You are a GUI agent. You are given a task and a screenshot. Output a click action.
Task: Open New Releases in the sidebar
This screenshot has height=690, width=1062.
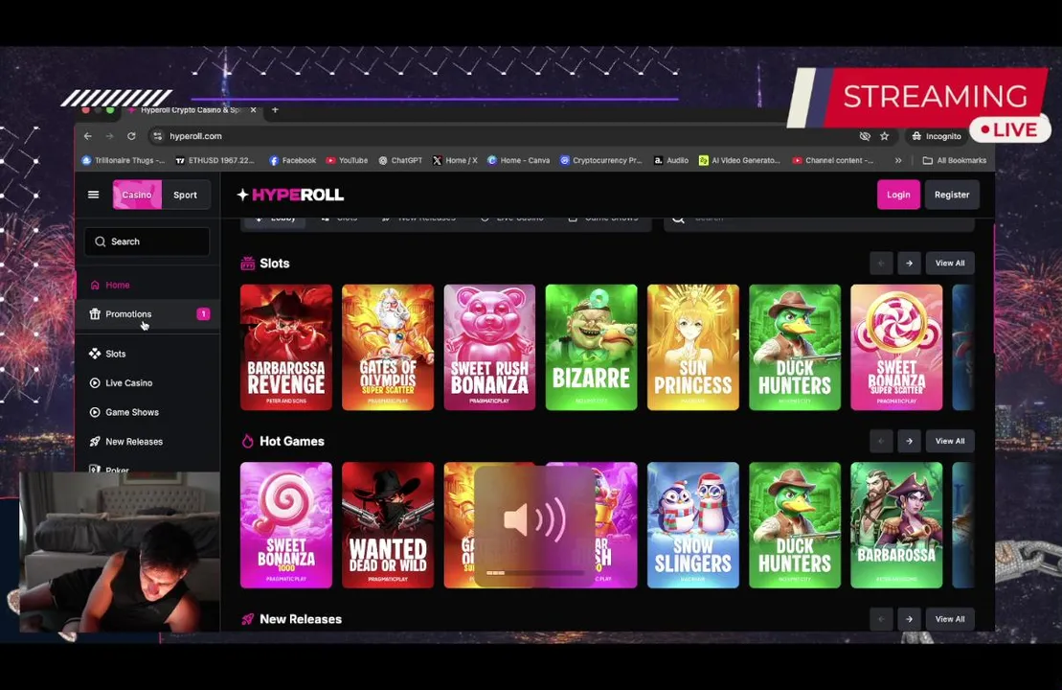(147, 441)
